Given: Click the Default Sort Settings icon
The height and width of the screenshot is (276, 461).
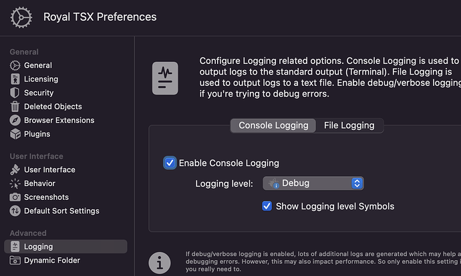Looking at the screenshot, I should coord(15,211).
